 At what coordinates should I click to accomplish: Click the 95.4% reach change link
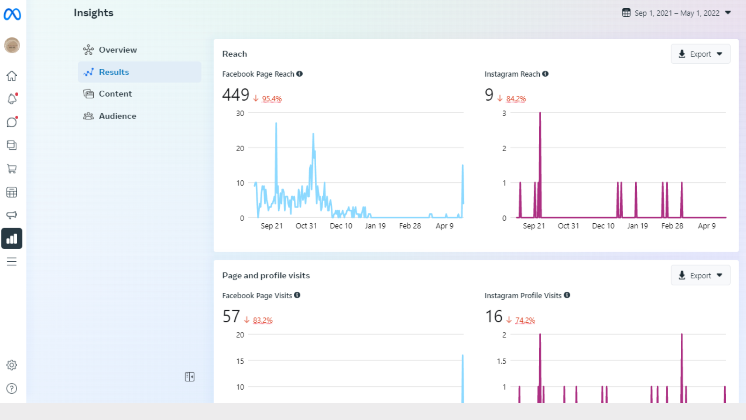272,99
